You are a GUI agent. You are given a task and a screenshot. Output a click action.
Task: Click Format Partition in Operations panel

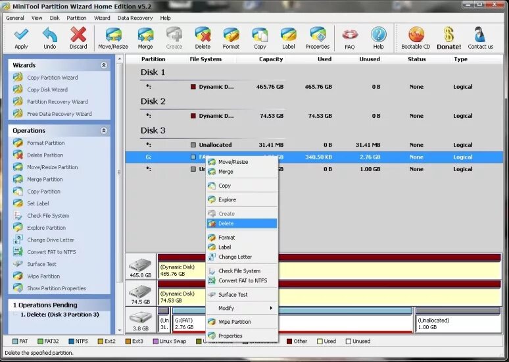[x=46, y=143]
